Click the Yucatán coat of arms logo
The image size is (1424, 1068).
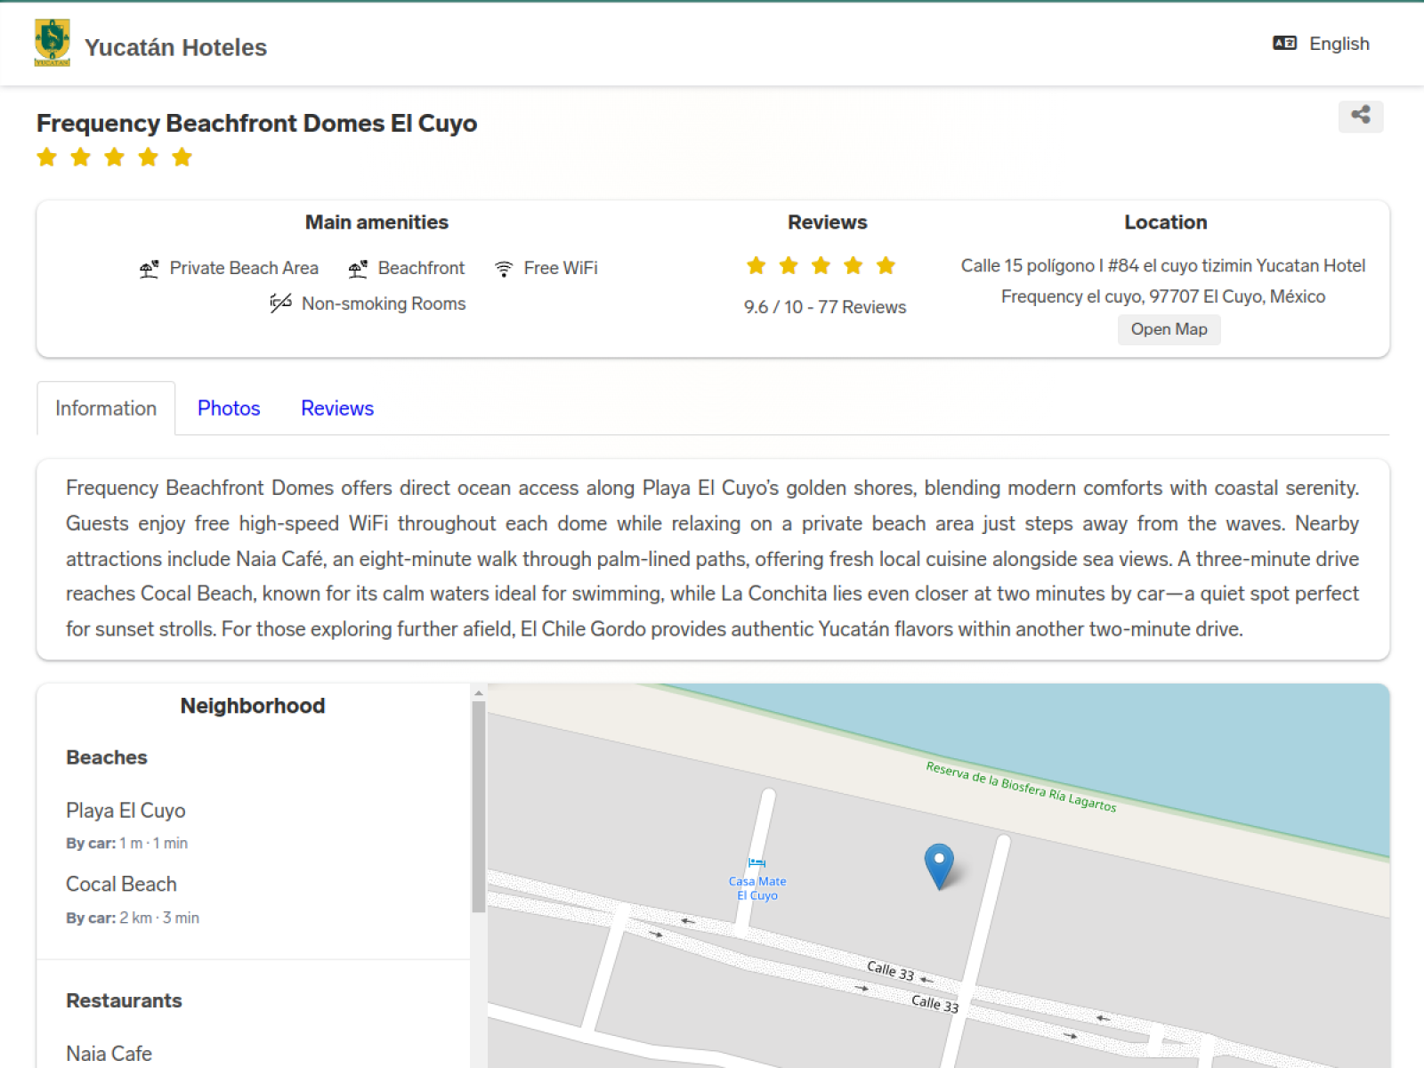pyautogui.click(x=52, y=43)
